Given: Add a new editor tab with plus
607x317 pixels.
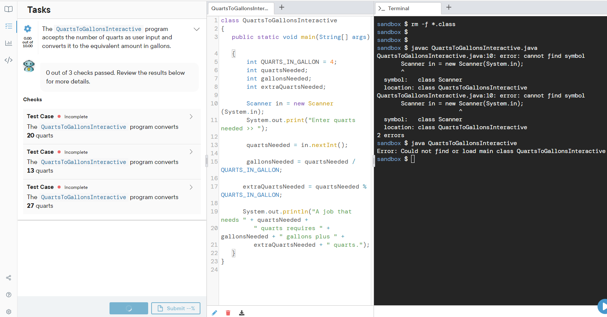Looking at the screenshot, I should point(282,7).
